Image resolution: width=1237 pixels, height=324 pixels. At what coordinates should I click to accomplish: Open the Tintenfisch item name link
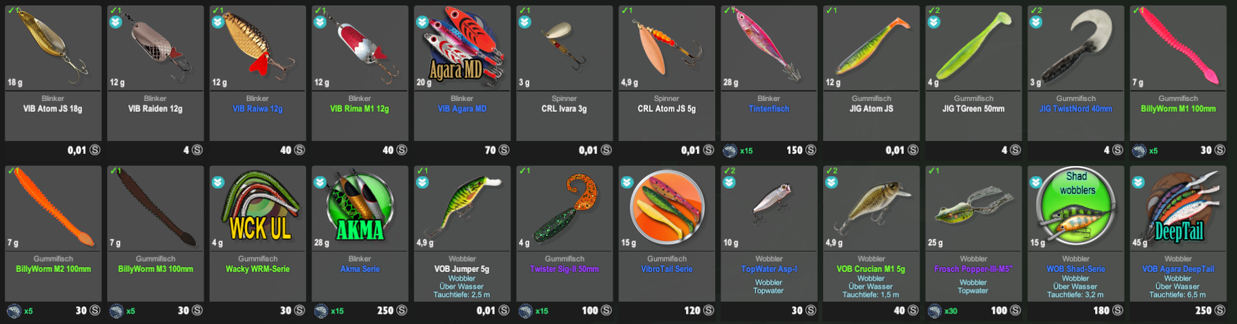point(769,108)
